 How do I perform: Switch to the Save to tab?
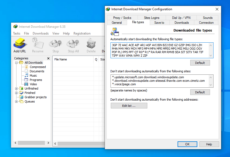pos(159,23)
